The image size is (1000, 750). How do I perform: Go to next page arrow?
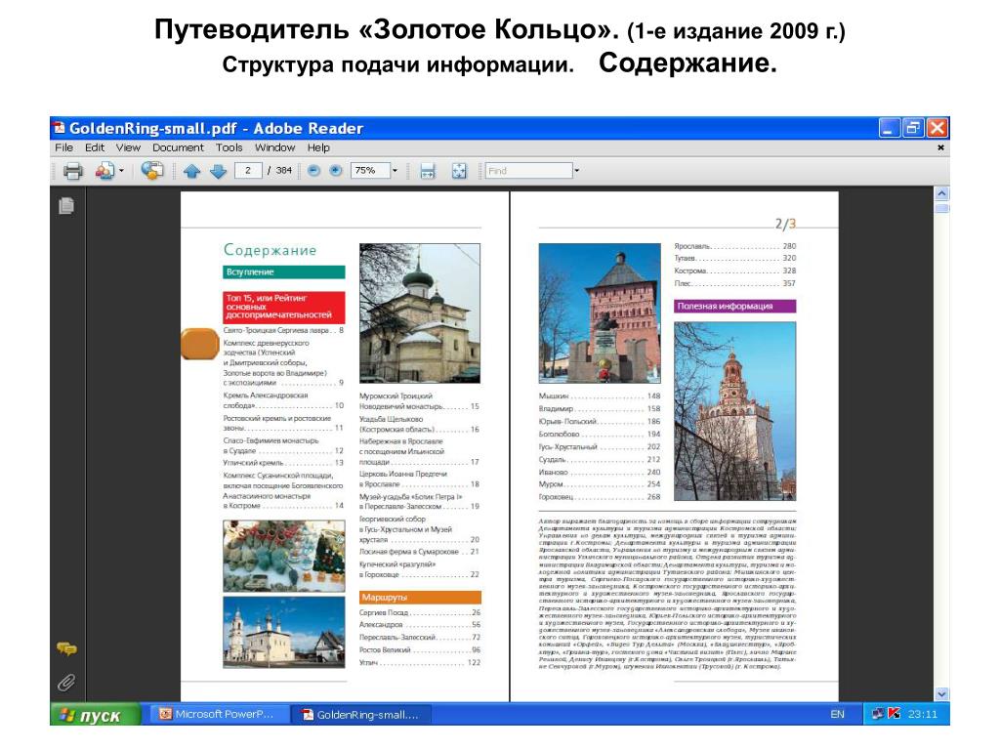218,170
